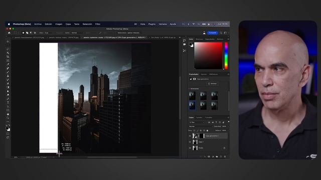Click the rainbow hue slider
The width and height of the screenshot is (321, 180).
(x=226, y=55)
